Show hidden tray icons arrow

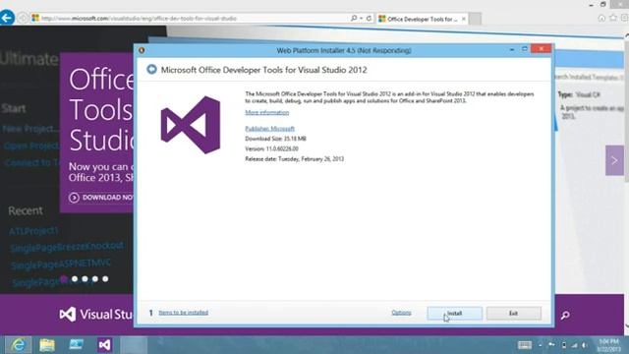coord(541,345)
